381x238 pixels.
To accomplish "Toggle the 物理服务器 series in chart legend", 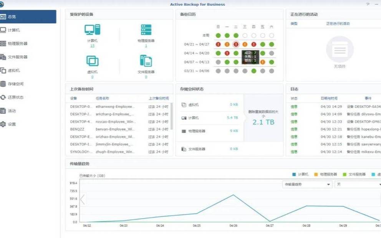I will click(x=326, y=174).
